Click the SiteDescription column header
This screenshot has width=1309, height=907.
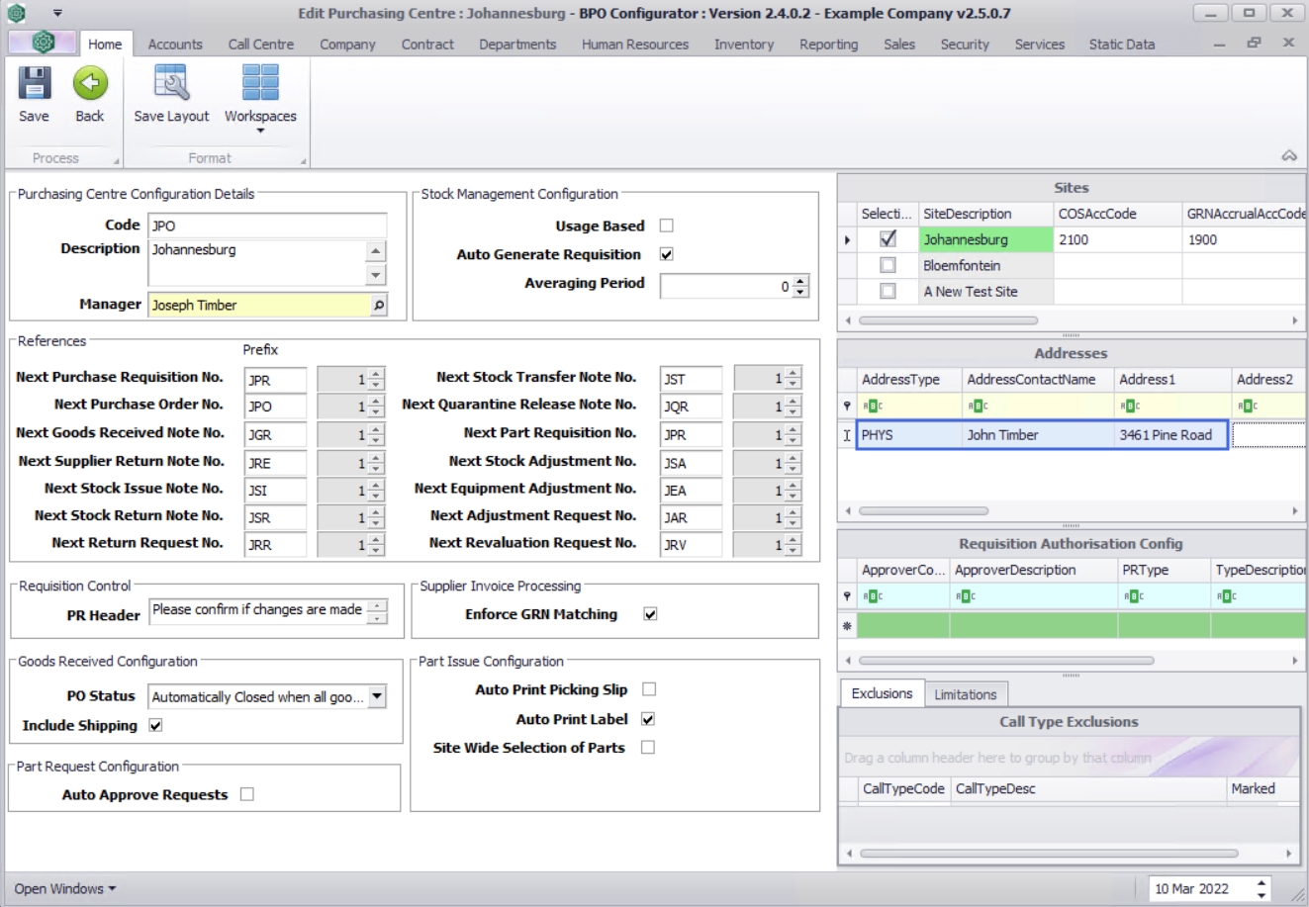[x=967, y=214]
